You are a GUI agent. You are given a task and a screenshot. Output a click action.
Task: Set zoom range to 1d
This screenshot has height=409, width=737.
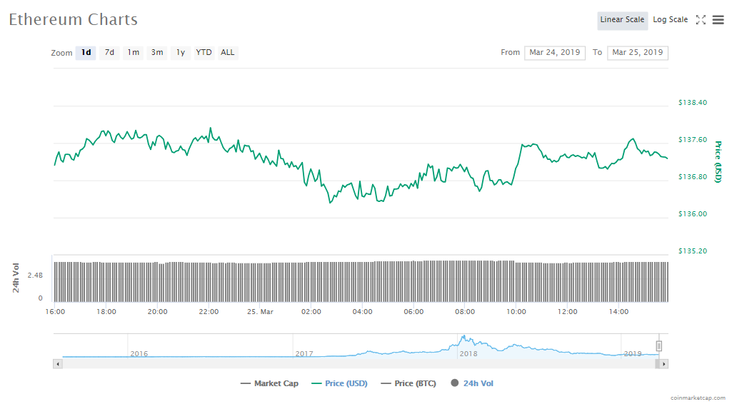tap(86, 52)
